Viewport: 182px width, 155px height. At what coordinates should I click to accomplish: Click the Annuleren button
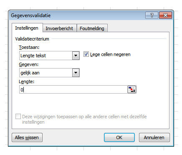click(154, 137)
